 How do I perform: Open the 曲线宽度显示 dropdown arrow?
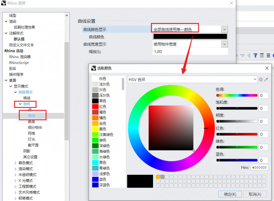[224, 44]
